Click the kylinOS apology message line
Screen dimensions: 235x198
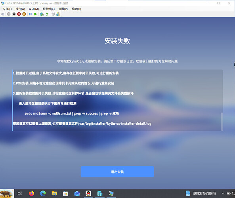117,61
